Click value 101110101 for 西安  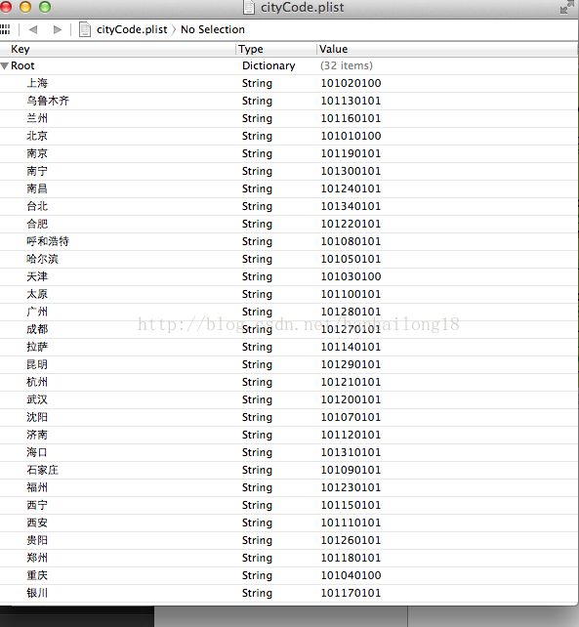(x=352, y=523)
